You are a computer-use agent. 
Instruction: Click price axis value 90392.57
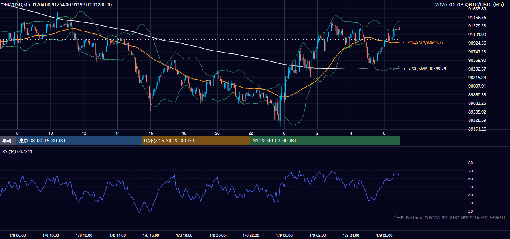(x=477, y=69)
